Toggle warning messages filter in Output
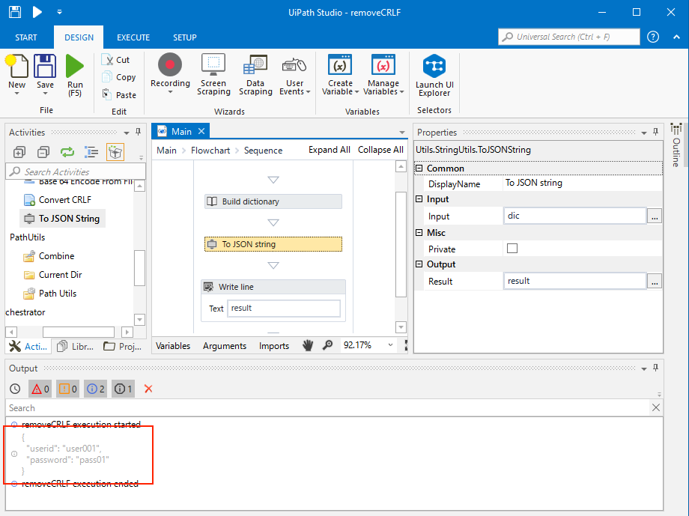Image resolution: width=689 pixels, height=516 pixels. coord(67,389)
